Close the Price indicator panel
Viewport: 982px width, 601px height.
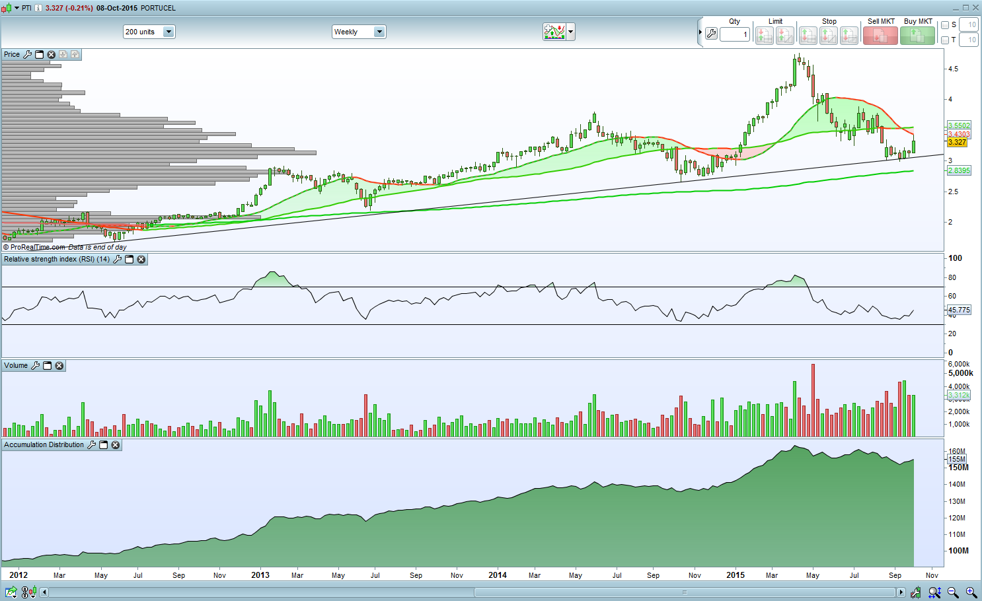(52, 54)
